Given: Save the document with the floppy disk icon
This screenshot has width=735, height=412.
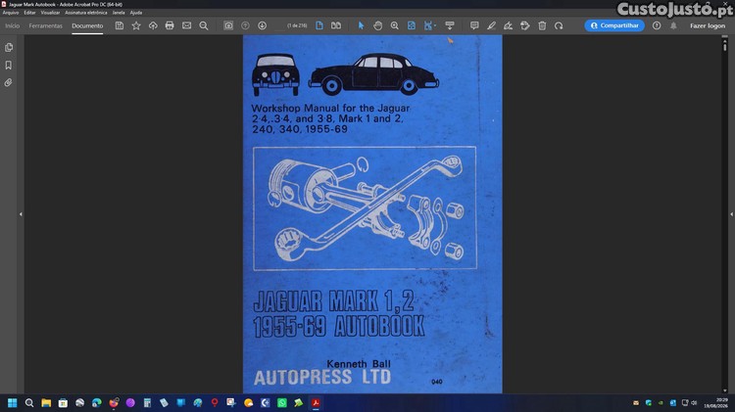Looking at the screenshot, I should click(x=119, y=25).
